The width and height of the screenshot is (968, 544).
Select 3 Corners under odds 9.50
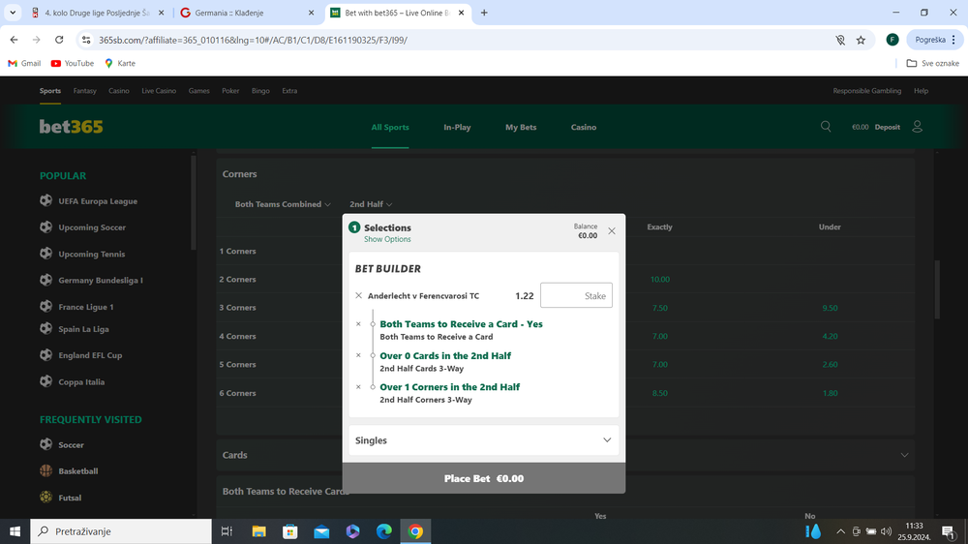click(830, 308)
